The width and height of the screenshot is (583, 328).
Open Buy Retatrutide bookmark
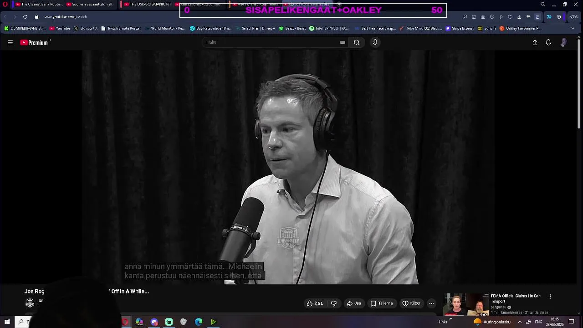(211, 28)
